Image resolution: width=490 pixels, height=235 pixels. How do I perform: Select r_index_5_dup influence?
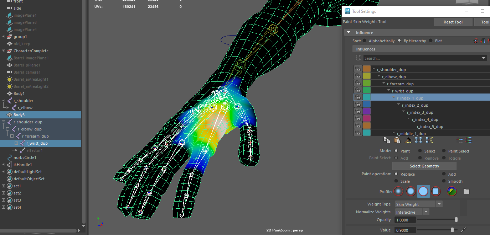(430, 127)
